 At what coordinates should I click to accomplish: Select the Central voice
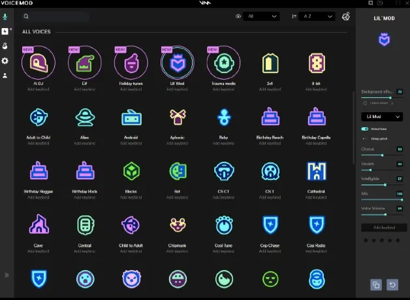click(x=85, y=225)
